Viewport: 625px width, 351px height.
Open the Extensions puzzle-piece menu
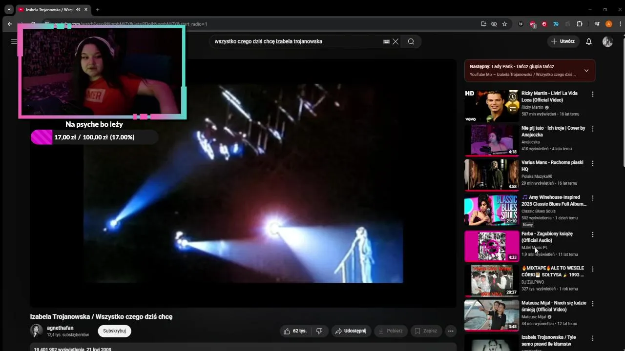(580, 24)
